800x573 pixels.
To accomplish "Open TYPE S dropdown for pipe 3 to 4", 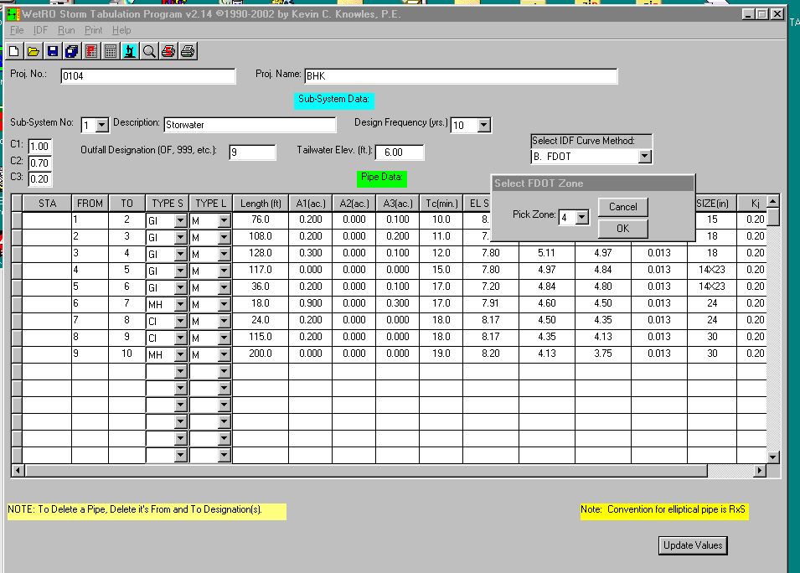I will 180,254.
